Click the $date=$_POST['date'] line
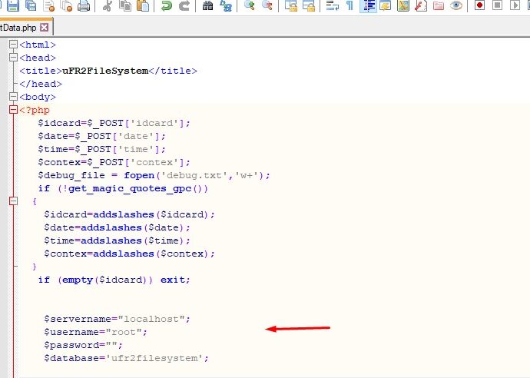 101,136
